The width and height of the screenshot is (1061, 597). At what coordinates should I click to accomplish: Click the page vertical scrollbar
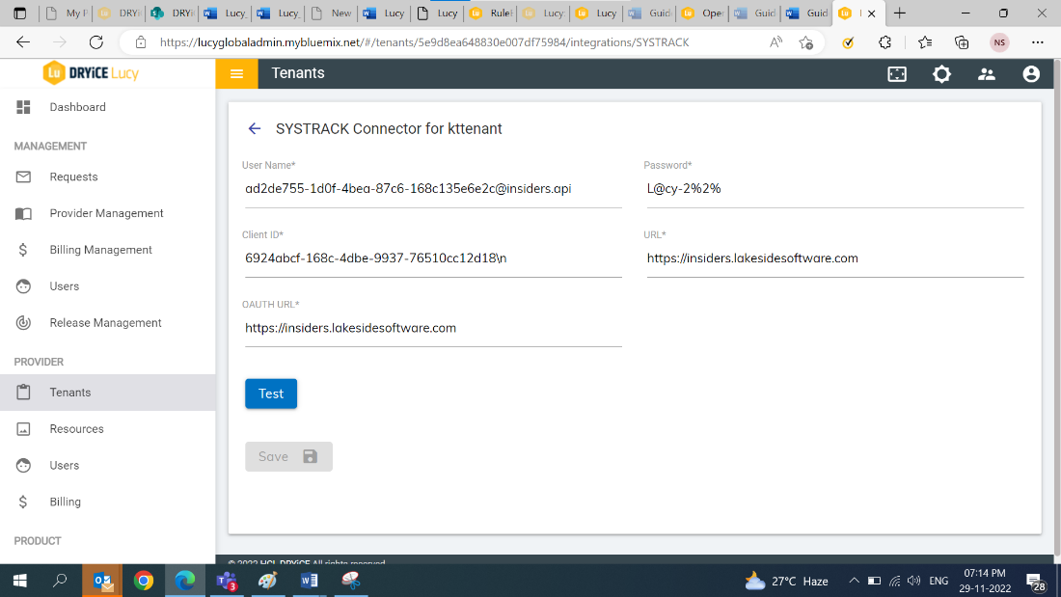coord(1056,310)
